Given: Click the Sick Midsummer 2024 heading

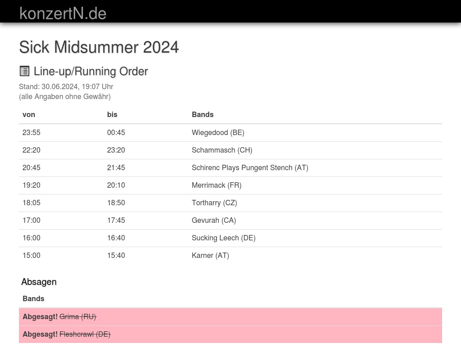Looking at the screenshot, I should [x=99, y=47].
